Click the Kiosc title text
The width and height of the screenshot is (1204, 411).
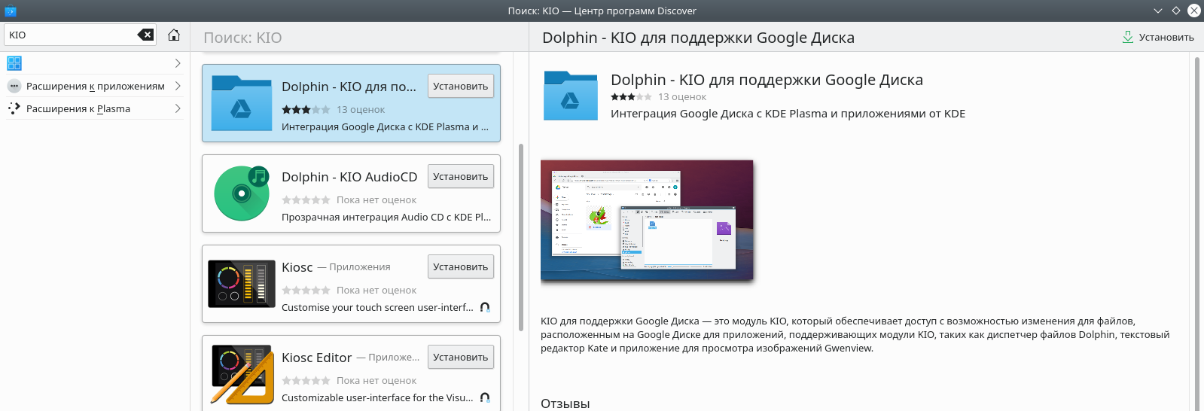[x=297, y=267]
